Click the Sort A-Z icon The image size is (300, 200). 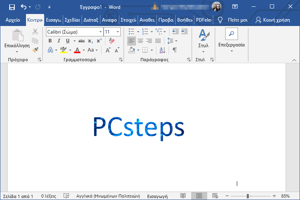(162, 50)
